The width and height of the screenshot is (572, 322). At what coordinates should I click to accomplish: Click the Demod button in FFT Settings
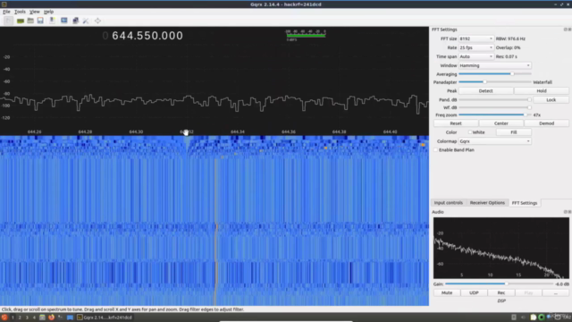click(546, 123)
